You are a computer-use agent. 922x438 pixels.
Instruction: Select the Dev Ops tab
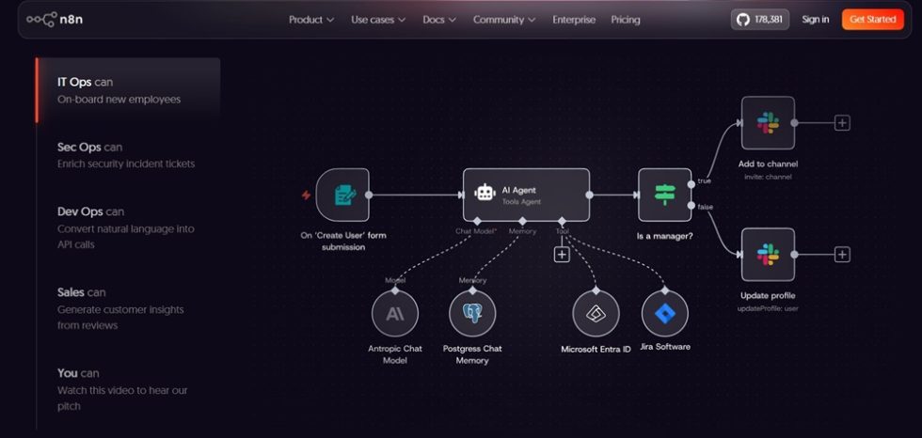126,227
